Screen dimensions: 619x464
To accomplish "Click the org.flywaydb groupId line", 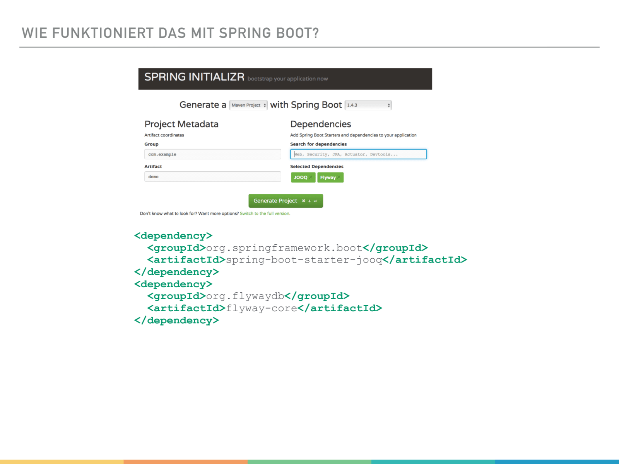I will [x=248, y=296].
